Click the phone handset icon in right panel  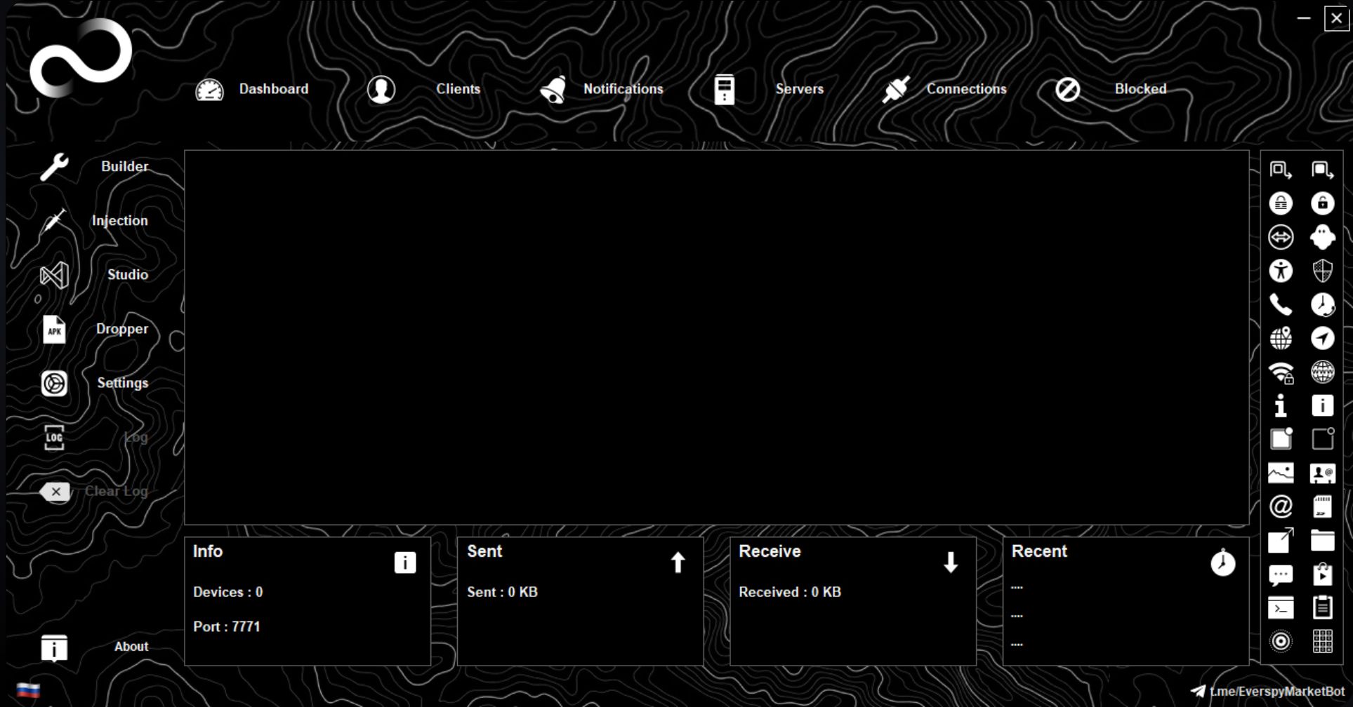pyautogui.click(x=1281, y=304)
